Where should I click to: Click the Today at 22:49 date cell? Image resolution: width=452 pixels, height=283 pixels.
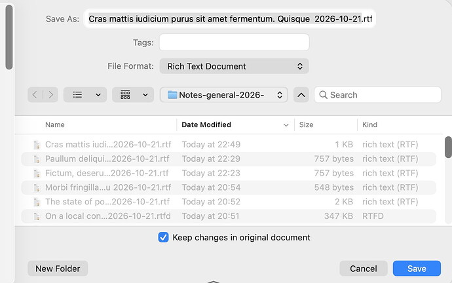[x=211, y=144]
